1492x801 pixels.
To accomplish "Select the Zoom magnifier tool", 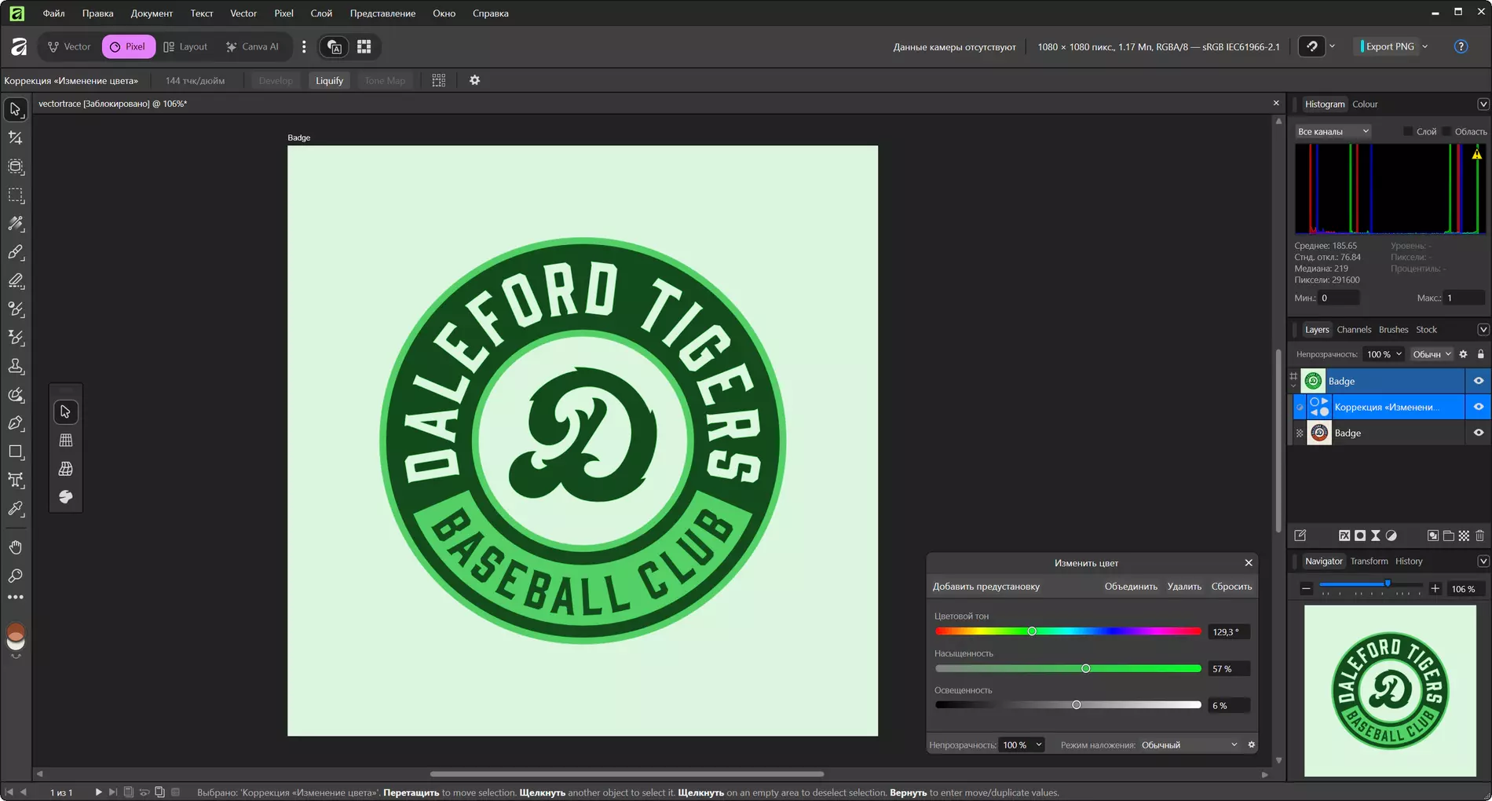I will (x=16, y=576).
